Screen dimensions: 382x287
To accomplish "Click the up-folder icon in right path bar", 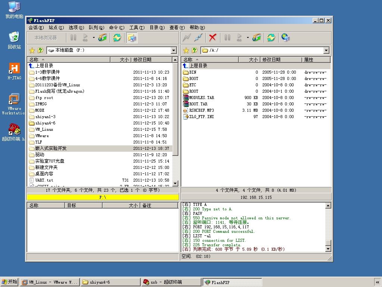I will (194, 50).
